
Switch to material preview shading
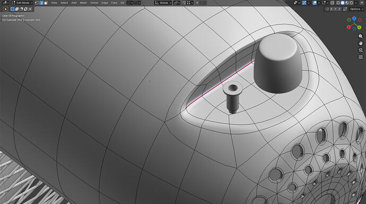point(347,3)
